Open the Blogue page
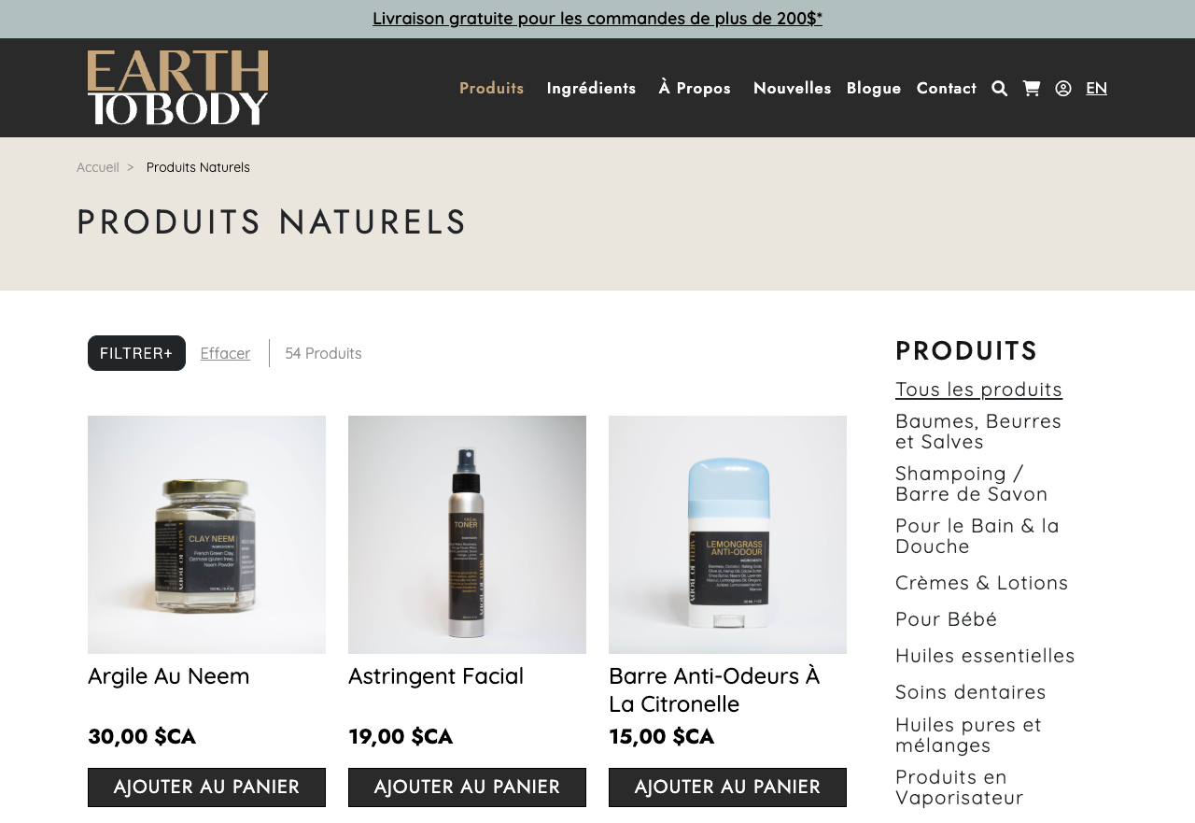 point(874,88)
